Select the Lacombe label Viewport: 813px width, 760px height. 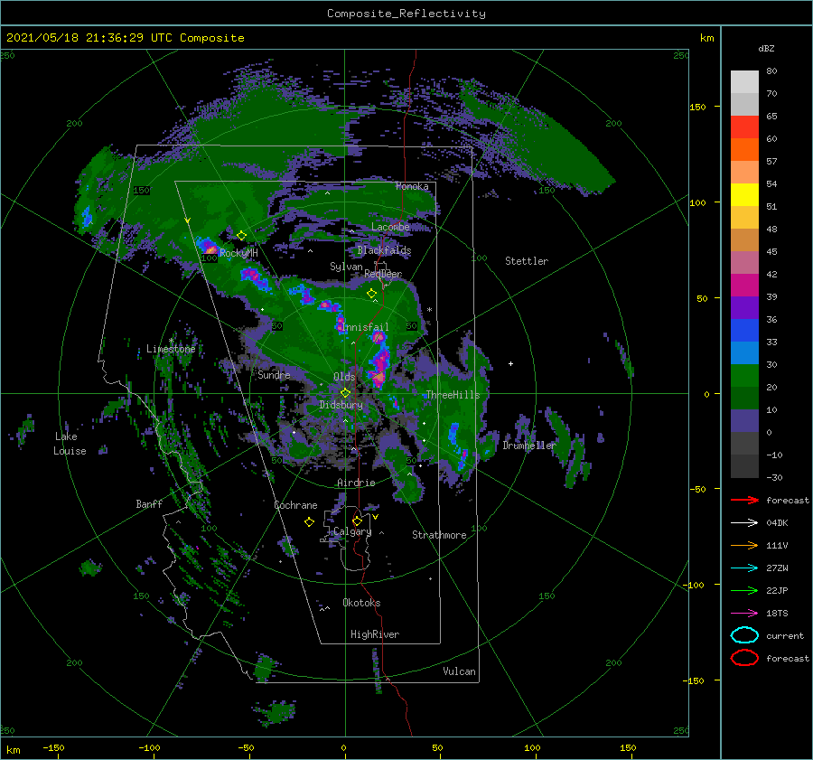(390, 227)
